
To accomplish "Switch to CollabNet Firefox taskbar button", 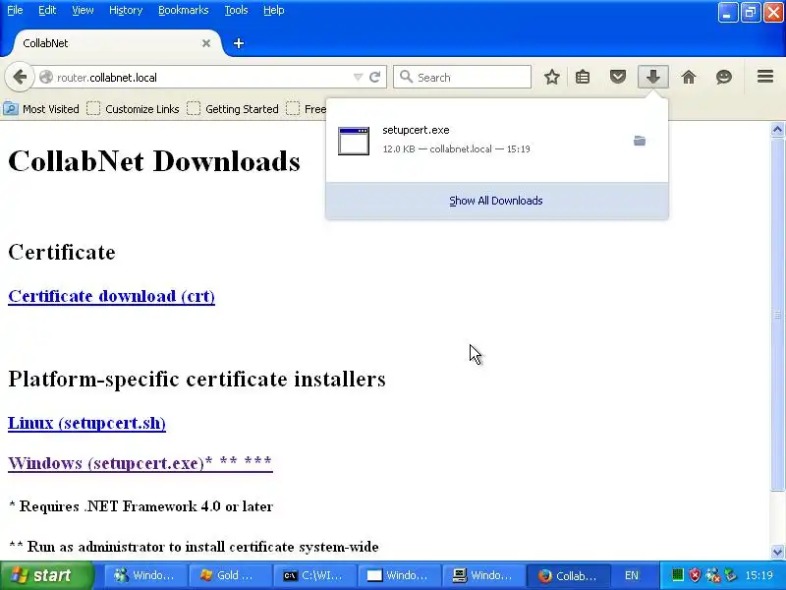I will point(569,575).
